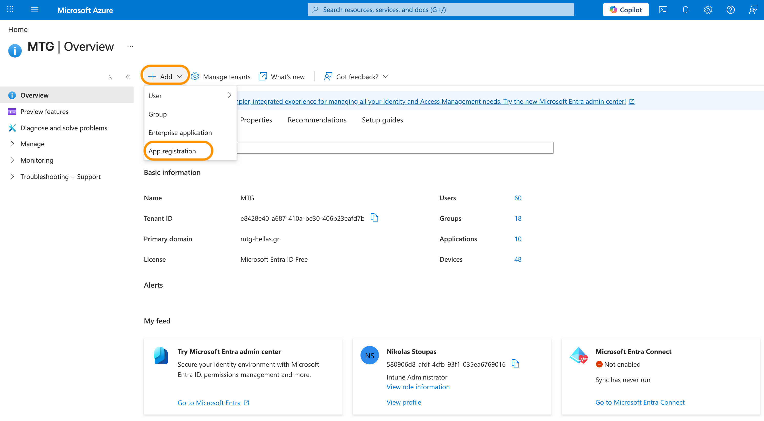Viewport: 764px width, 421px height.
Task: Open the hamburger portal menu
Action: (x=35, y=10)
